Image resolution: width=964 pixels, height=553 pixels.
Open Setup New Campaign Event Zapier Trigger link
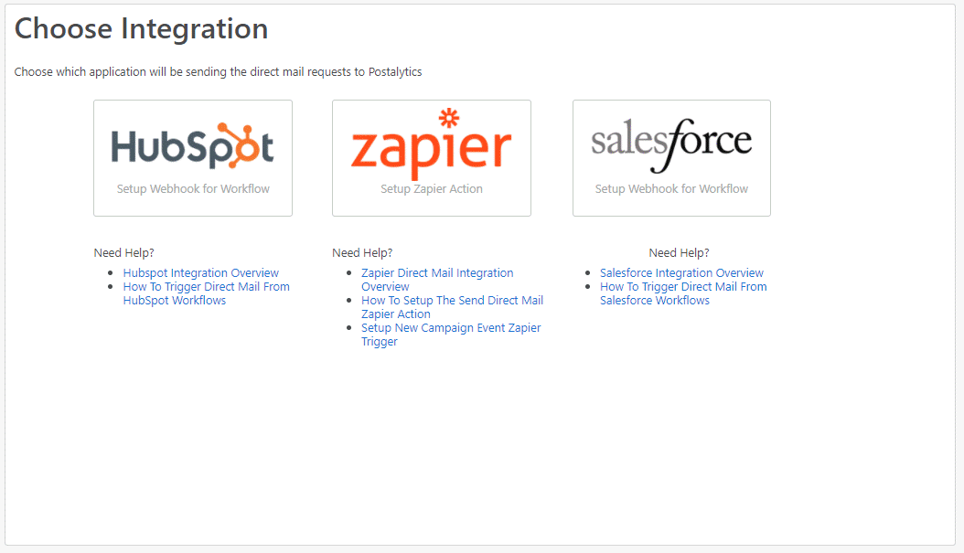451,335
